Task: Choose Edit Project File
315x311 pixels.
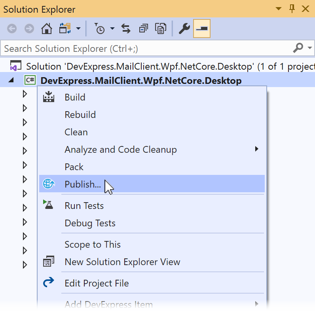Action: coord(152,283)
